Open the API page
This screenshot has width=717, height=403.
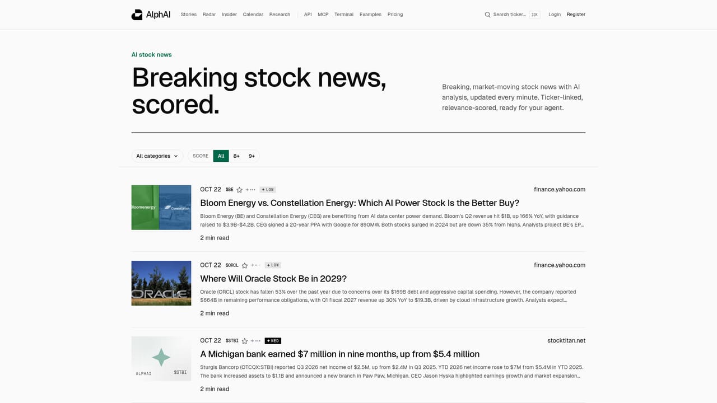[x=308, y=15]
